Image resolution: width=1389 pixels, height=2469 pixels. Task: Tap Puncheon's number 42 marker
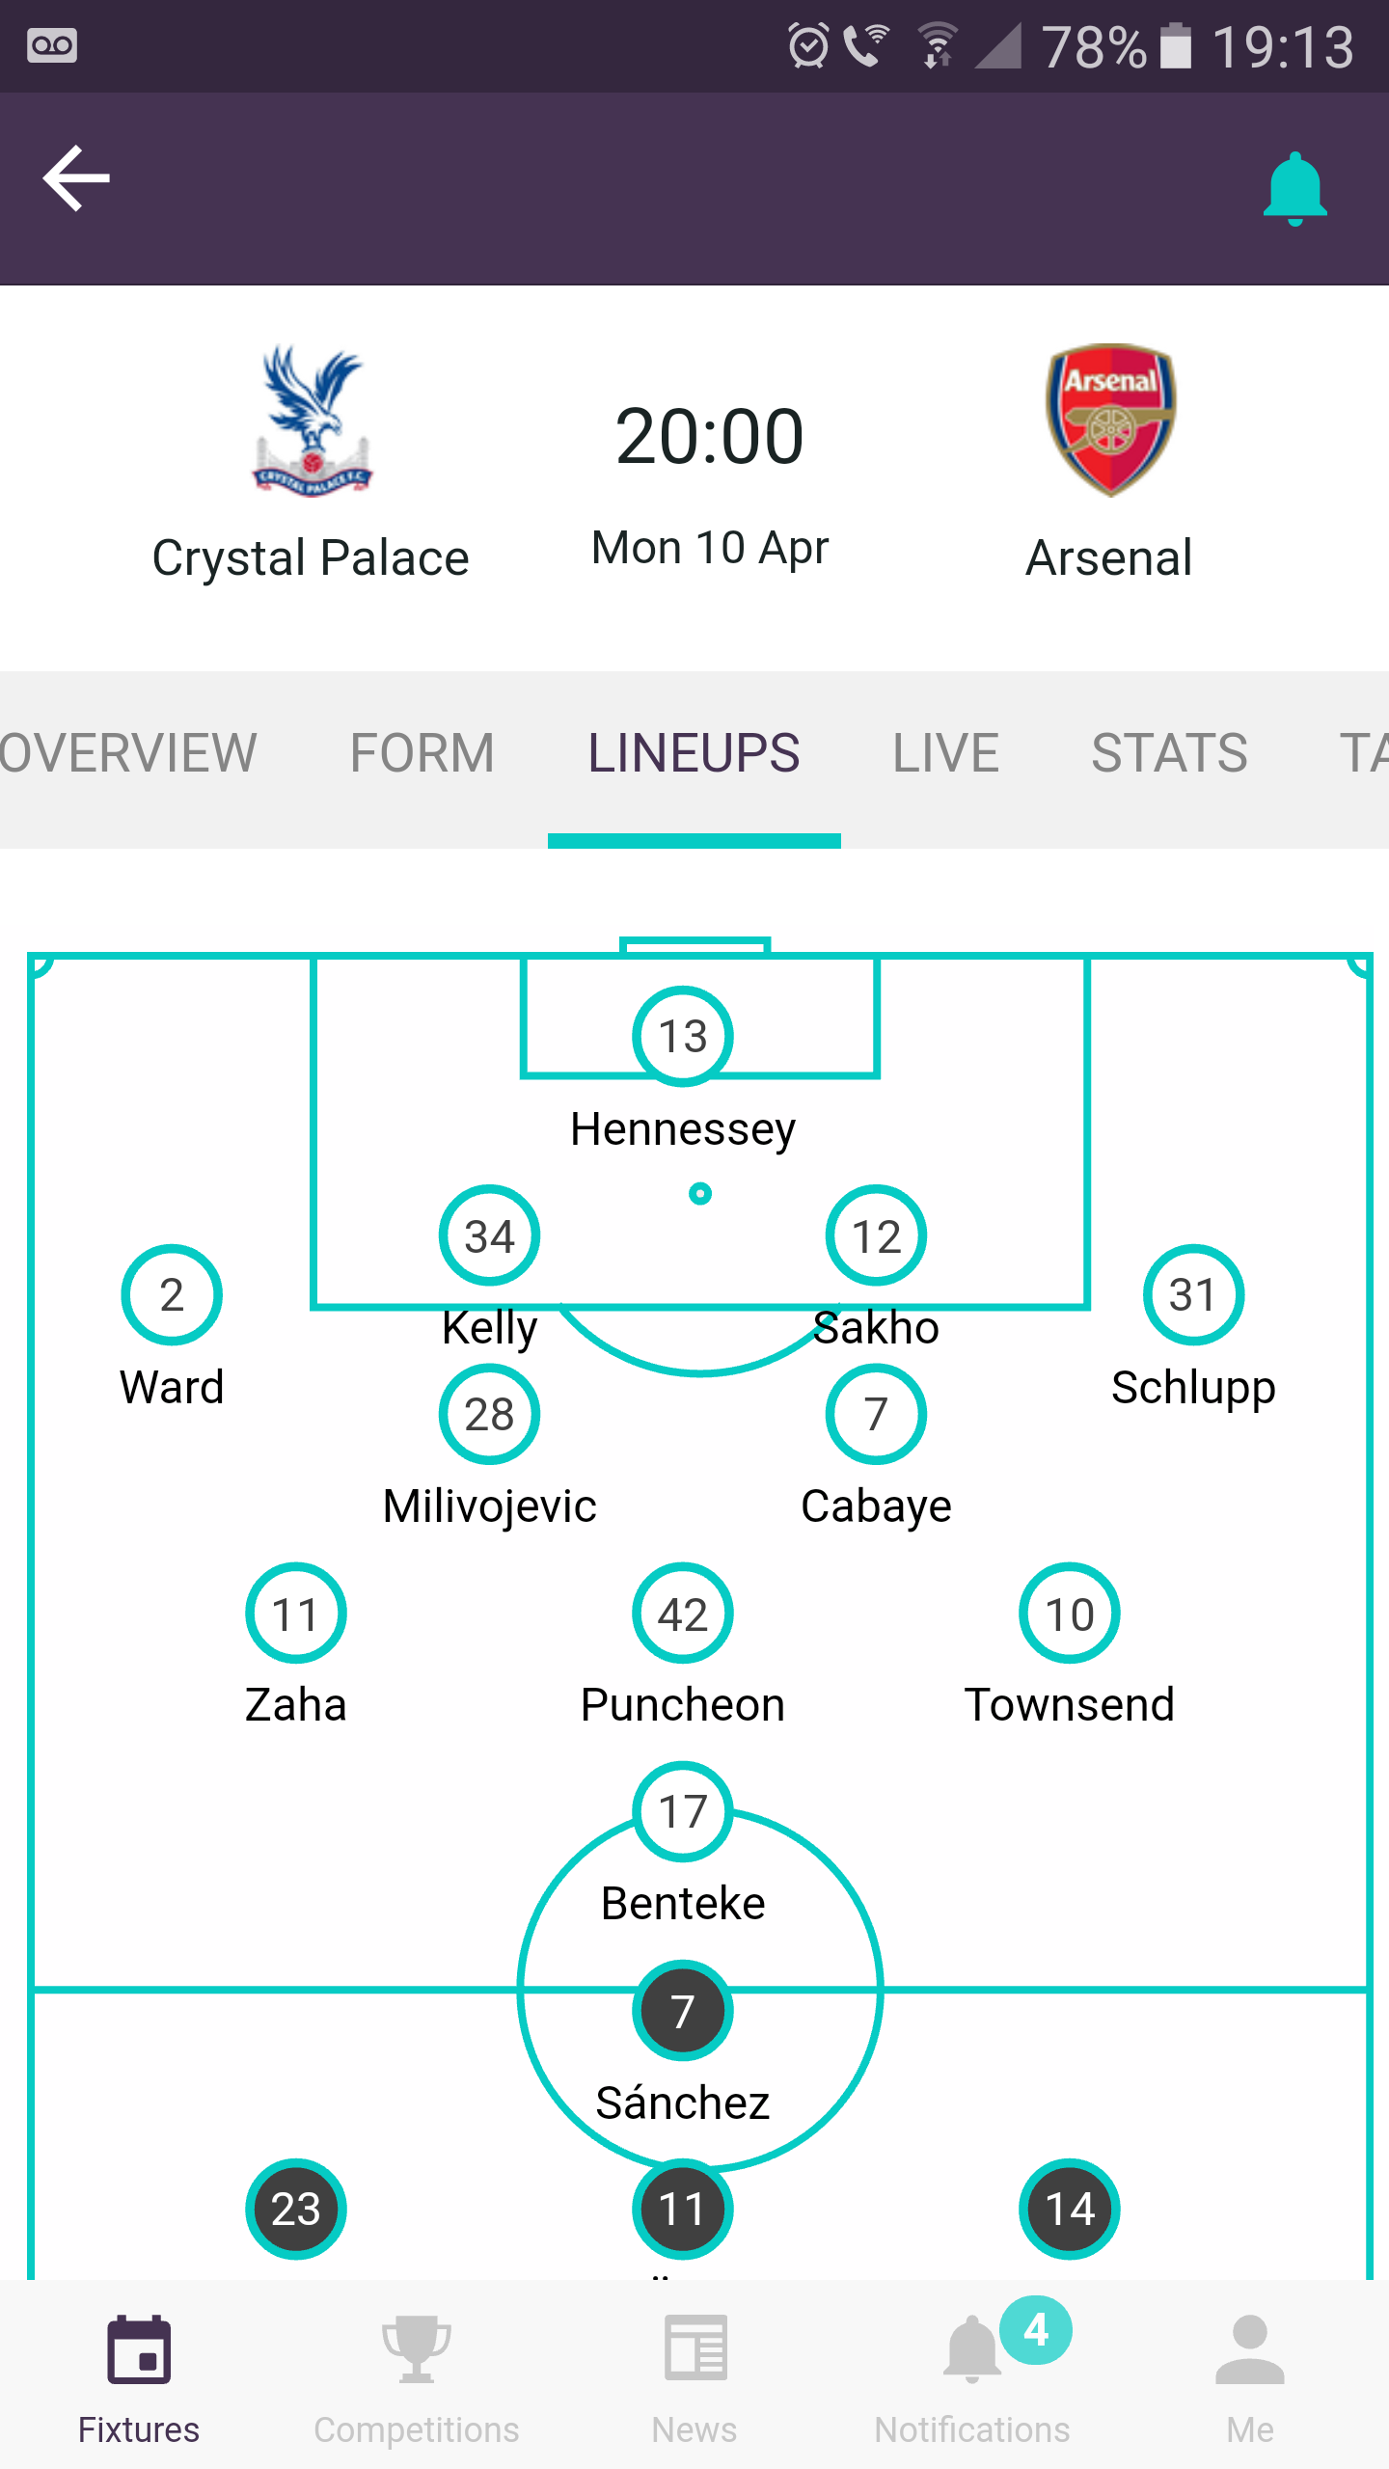tap(683, 1614)
